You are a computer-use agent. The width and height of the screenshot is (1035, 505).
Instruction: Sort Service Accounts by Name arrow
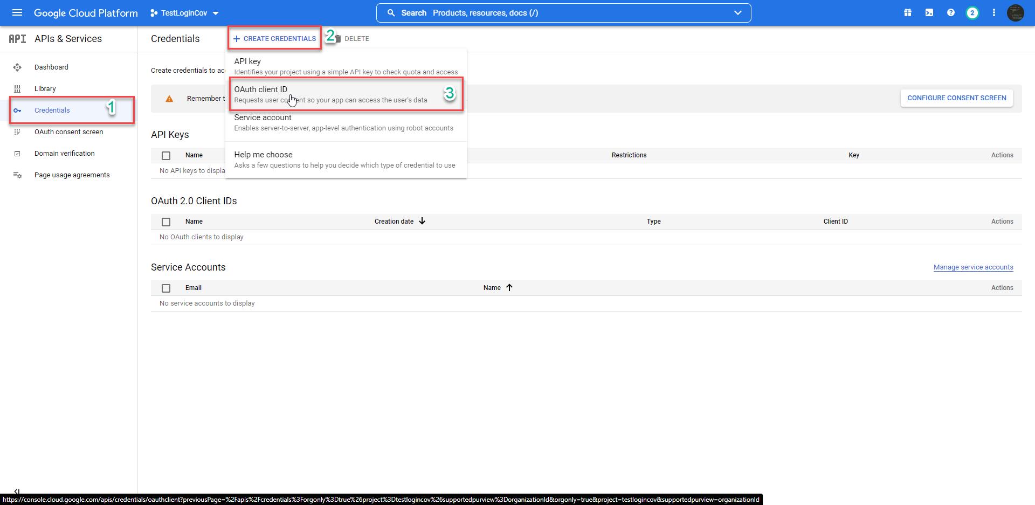tap(509, 287)
